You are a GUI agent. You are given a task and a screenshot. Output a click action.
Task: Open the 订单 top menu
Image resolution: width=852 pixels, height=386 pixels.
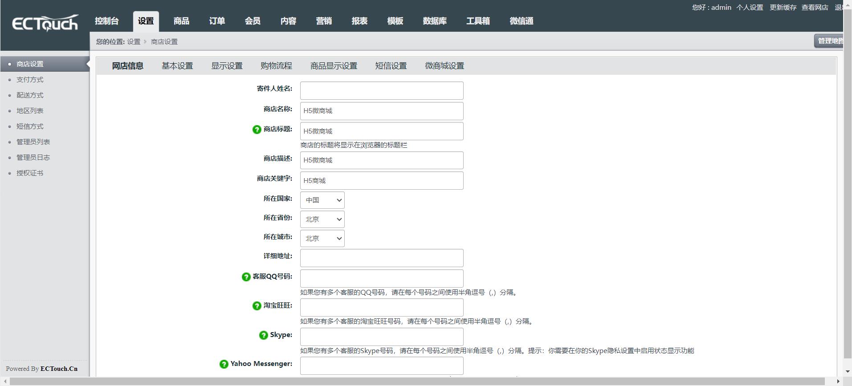coord(217,21)
